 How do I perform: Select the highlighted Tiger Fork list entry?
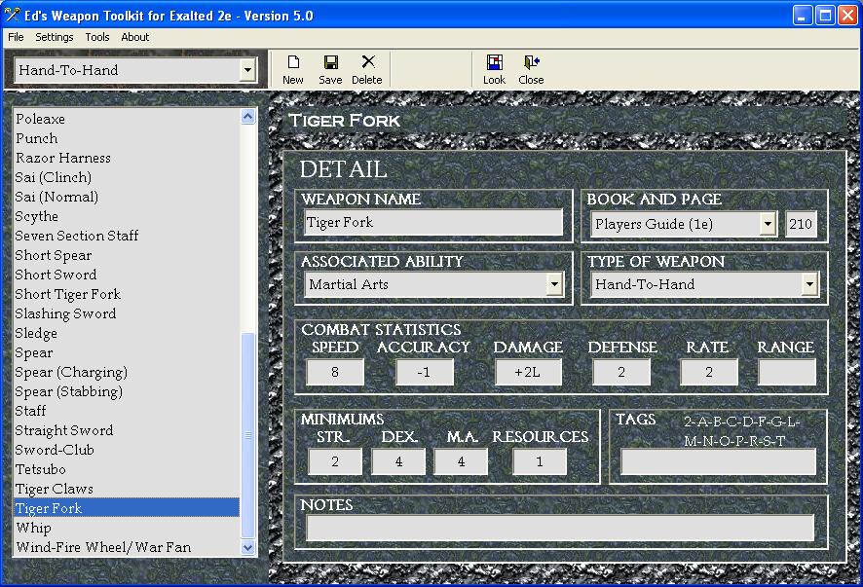127,508
